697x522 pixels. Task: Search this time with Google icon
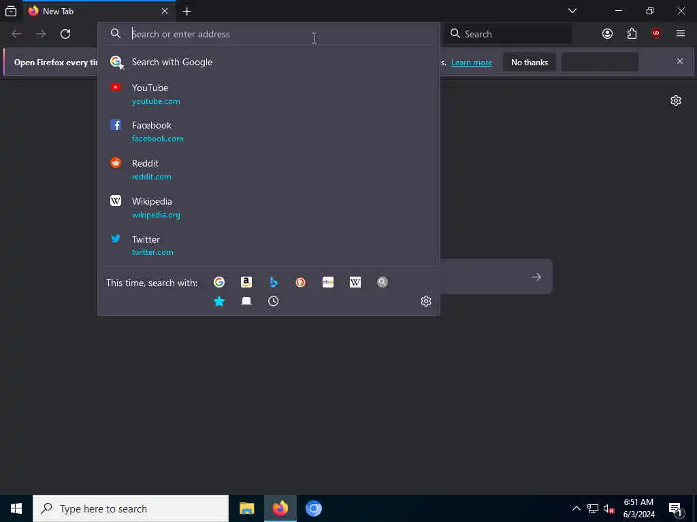(x=219, y=282)
